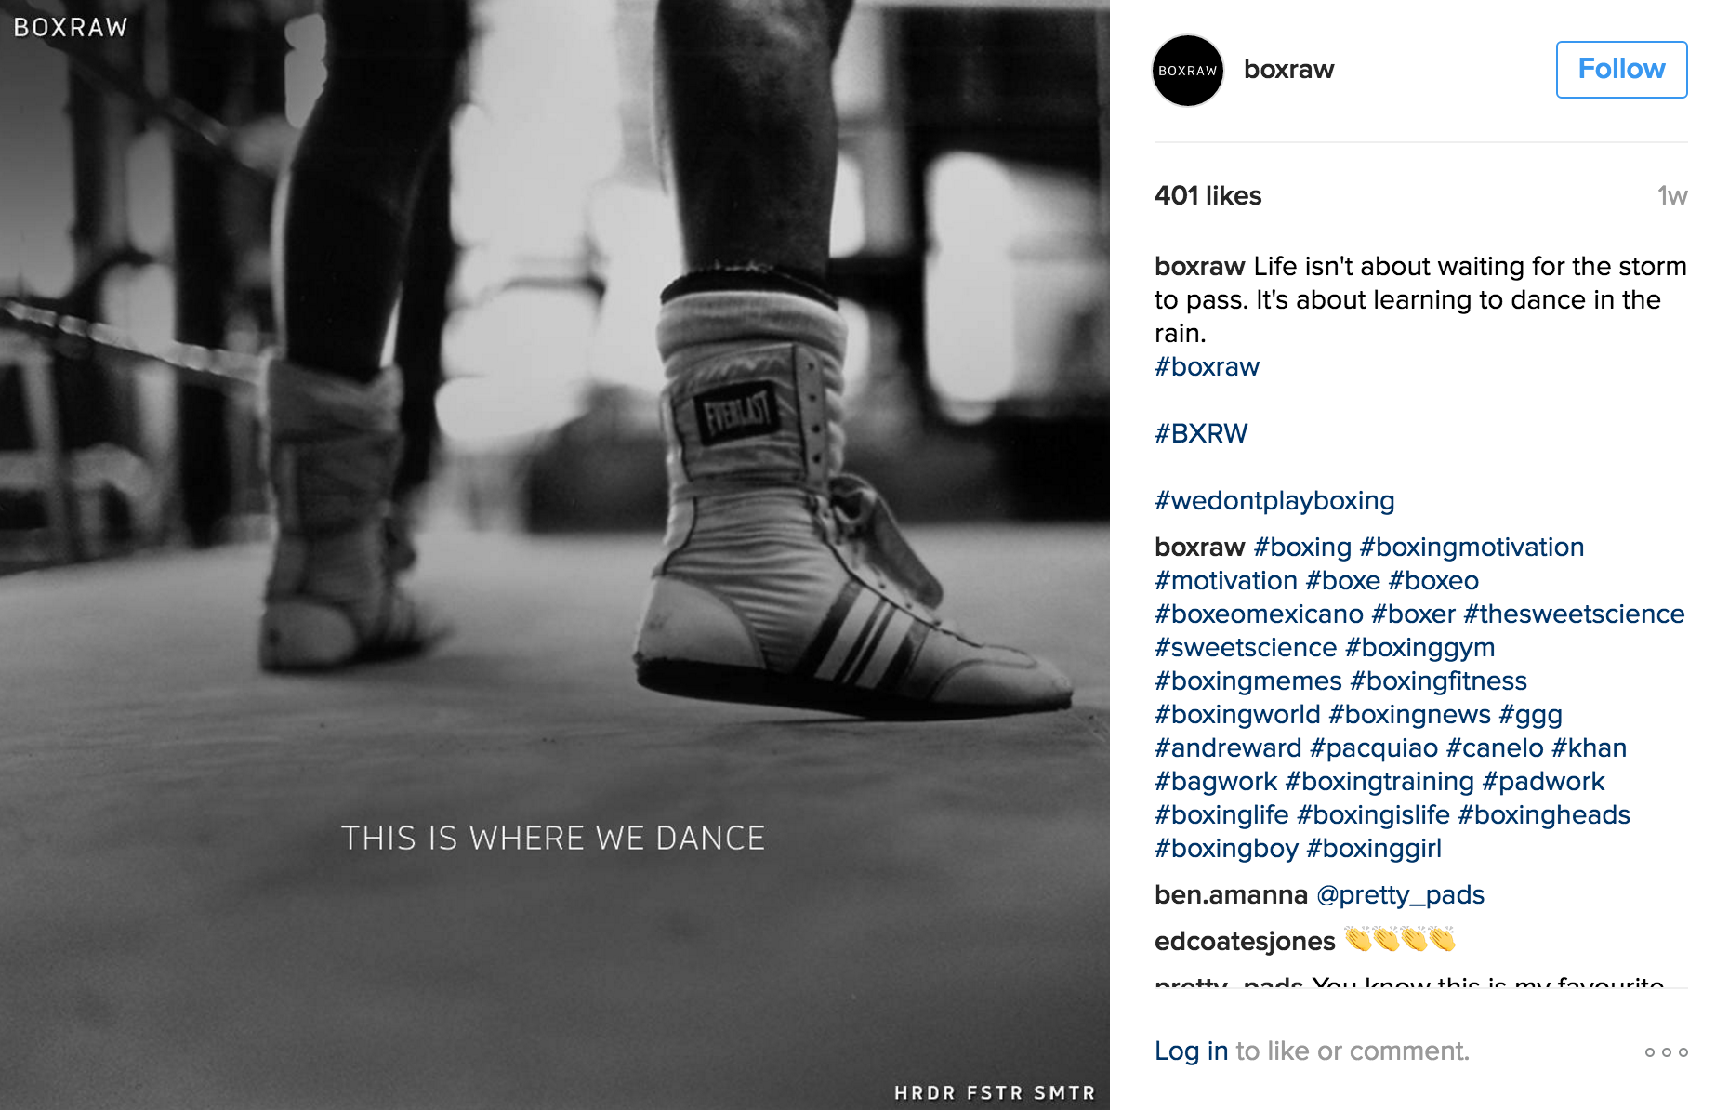
Task: Open the #boxraw hashtag
Action: click(x=1207, y=367)
